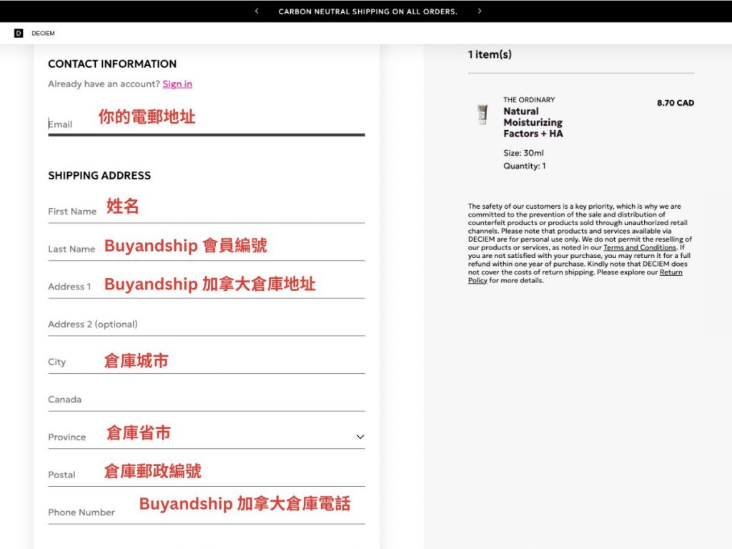Screen dimensions: 732x549
Task: Select the Address 2 optional field
Action: pyautogui.click(x=206, y=324)
